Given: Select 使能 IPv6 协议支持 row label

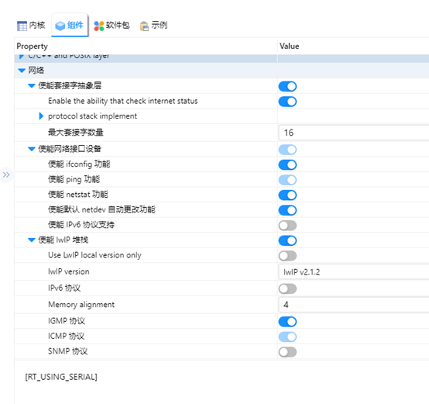Looking at the screenshot, I should coord(81,225).
